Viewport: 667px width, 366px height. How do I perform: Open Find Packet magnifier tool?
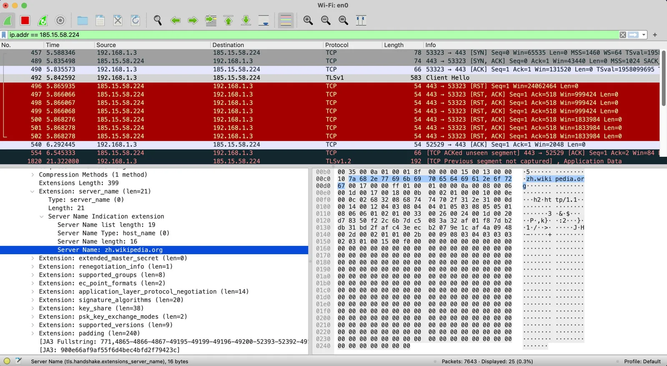(158, 20)
